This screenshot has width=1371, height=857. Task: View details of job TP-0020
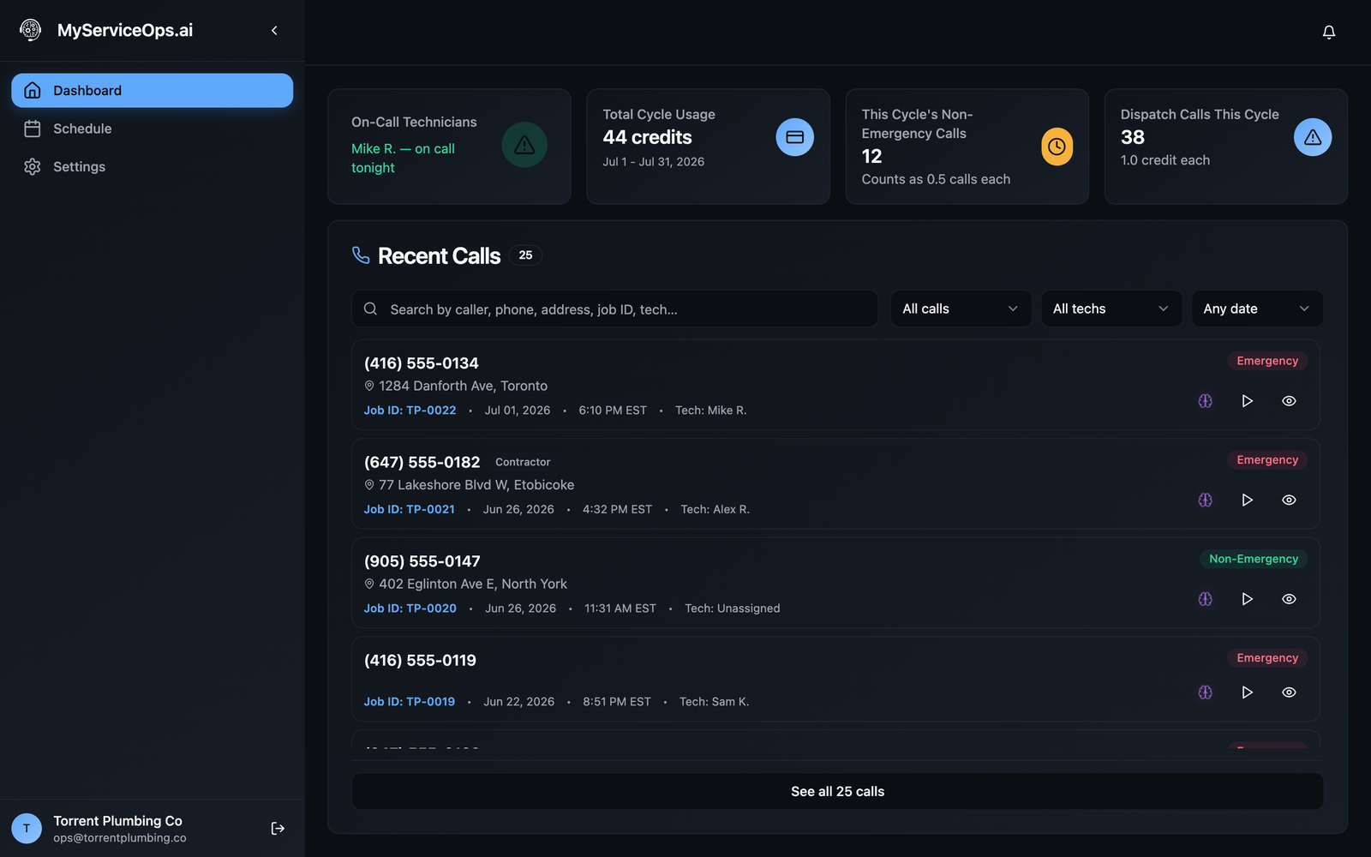point(1289,599)
